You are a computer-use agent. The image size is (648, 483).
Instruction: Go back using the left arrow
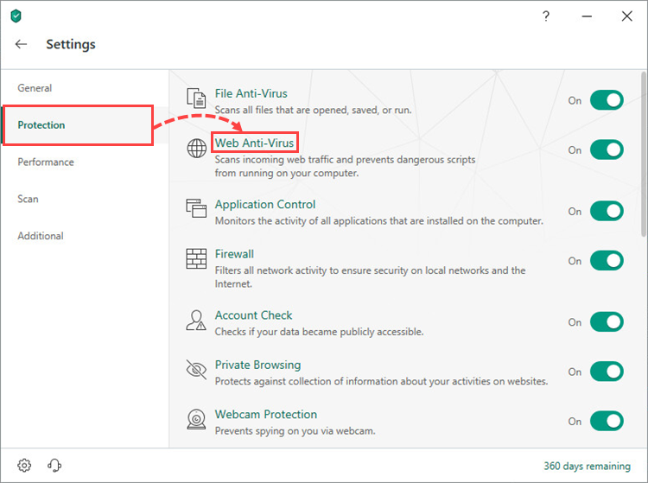tap(21, 44)
